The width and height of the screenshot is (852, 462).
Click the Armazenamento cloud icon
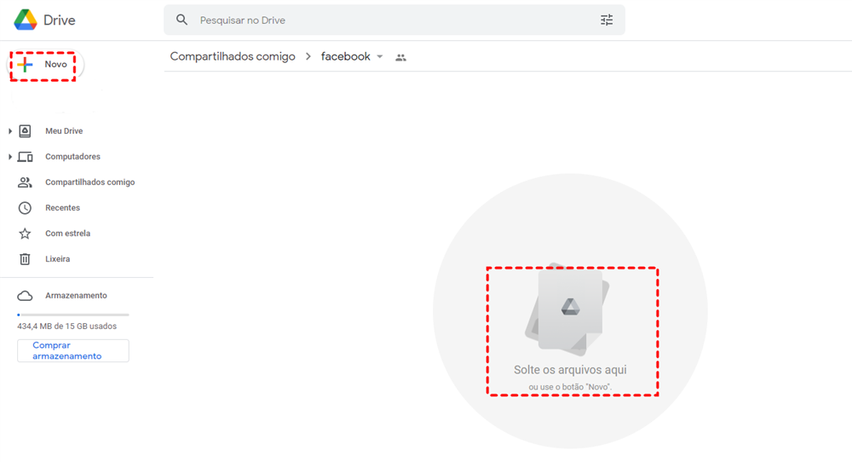click(x=25, y=296)
